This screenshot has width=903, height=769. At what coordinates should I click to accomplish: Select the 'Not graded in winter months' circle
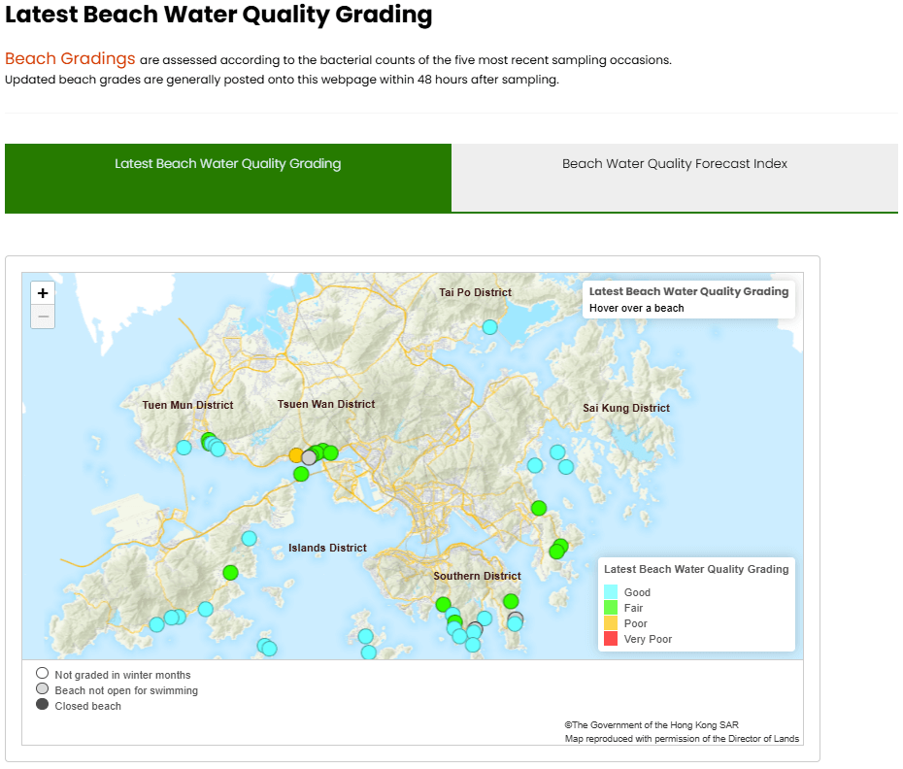click(42, 672)
